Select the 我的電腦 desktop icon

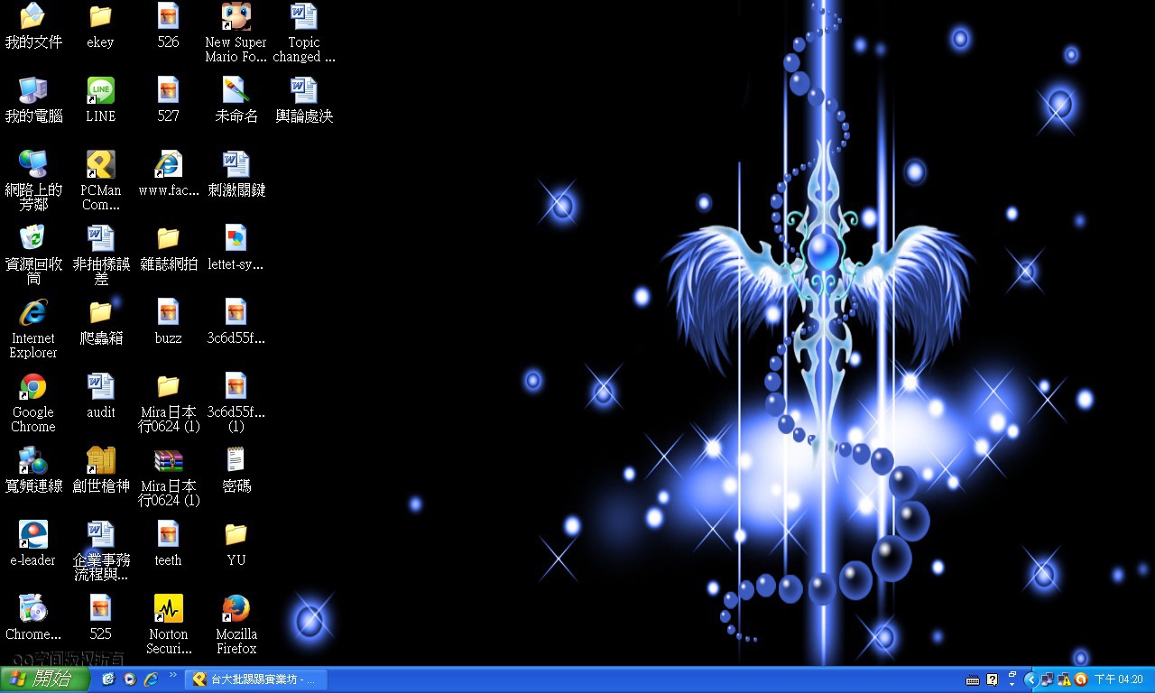pyautogui.click(x=33, y=90)
